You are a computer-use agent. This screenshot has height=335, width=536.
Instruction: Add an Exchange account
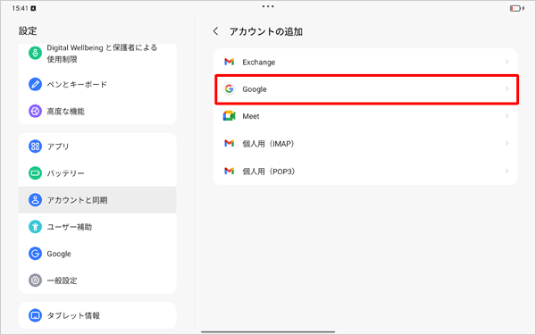pos(365,62)
